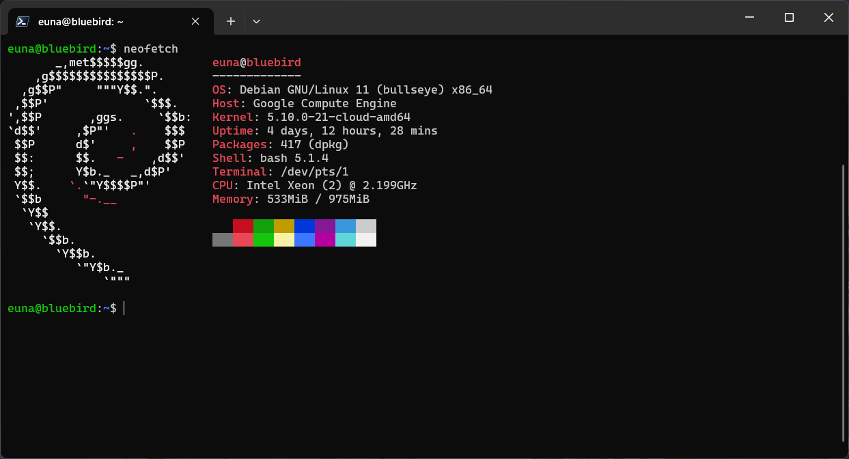Click the shell value 'bash 5.1.4'

pyautogui.click(x=294, y=158)
